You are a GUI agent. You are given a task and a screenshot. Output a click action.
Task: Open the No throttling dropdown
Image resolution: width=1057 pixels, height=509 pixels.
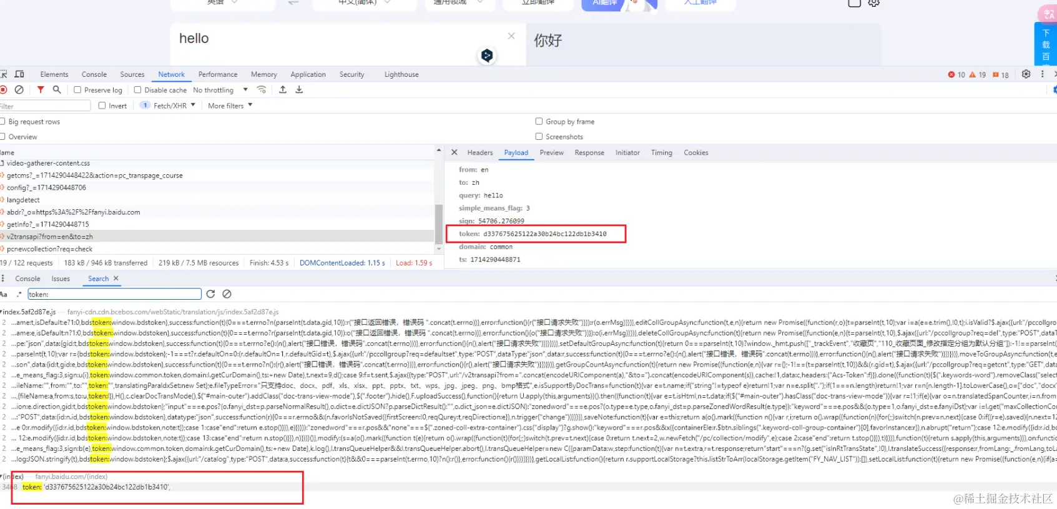click(220, 90)
